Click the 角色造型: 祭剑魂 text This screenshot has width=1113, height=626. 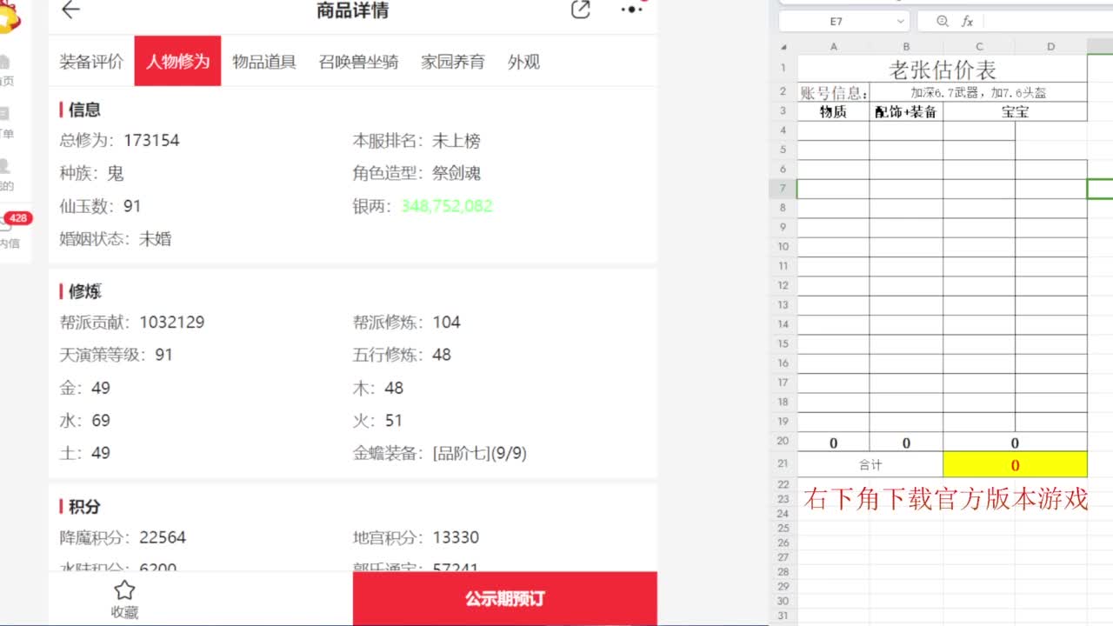(417, 173)
